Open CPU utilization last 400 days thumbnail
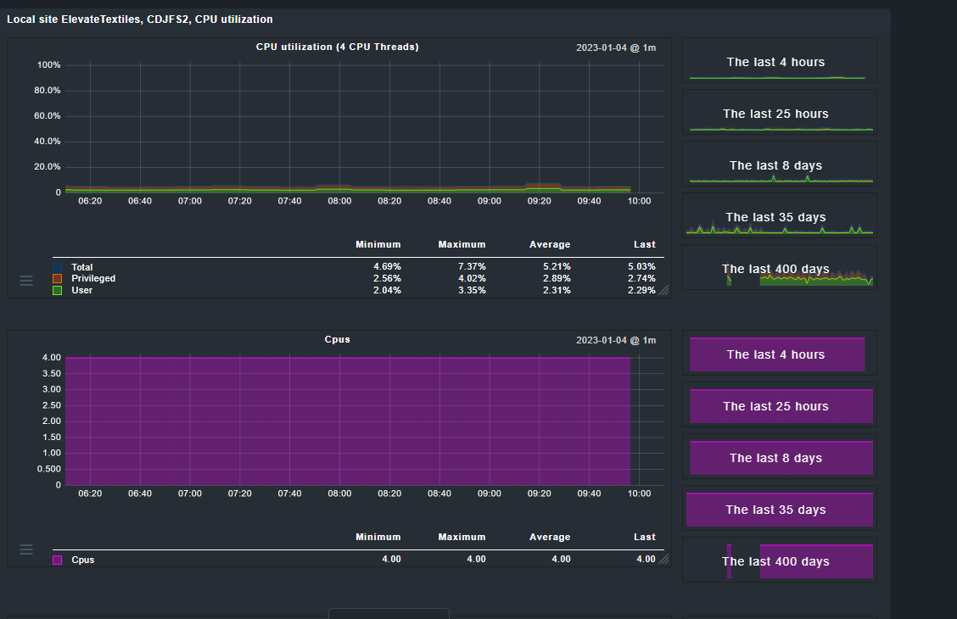Screen dimensions: 957x619 (780, 268)
